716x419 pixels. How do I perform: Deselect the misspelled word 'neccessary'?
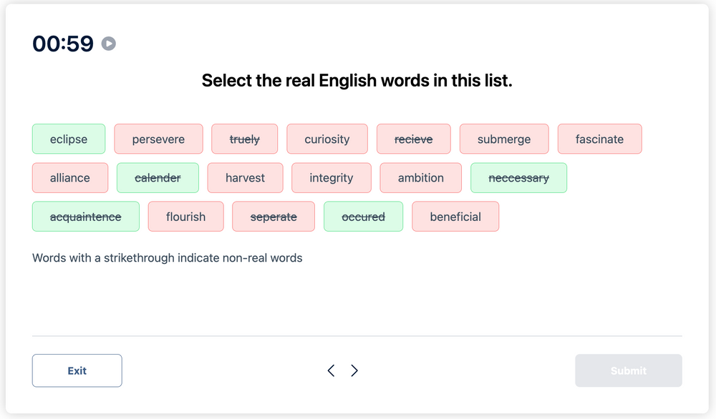pyautogui.click(x=518, y=177)
